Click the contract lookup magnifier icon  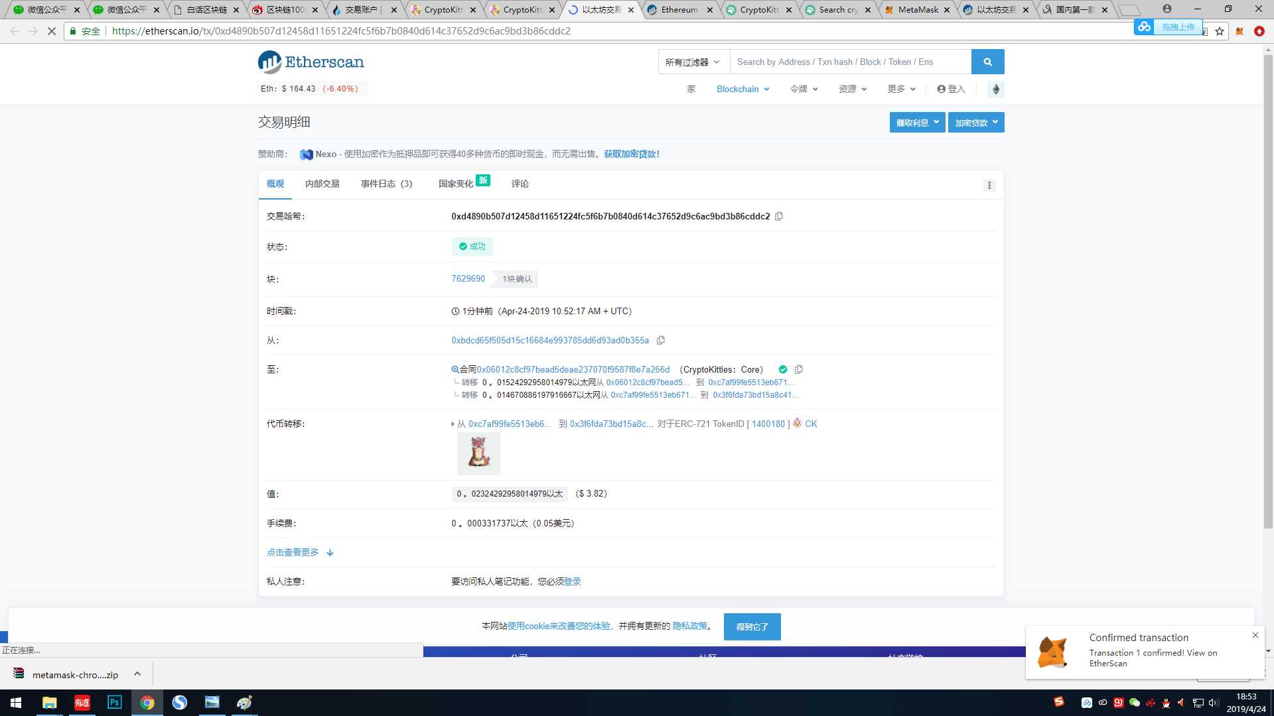tap(455, 369)
